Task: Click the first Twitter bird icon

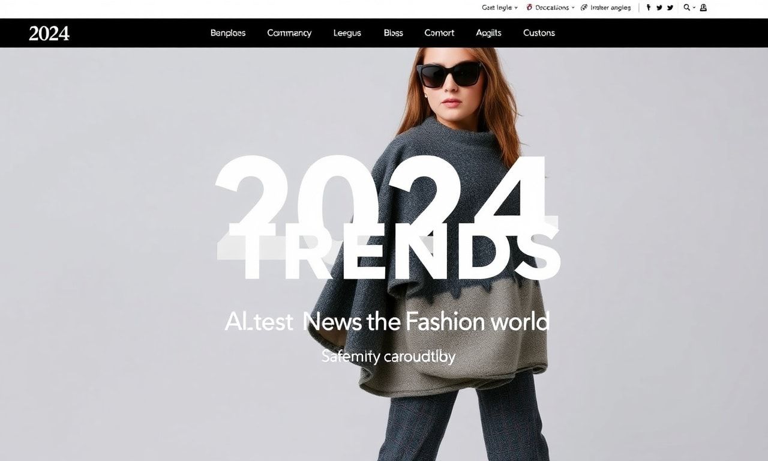Action: click(x=659, y=8)
